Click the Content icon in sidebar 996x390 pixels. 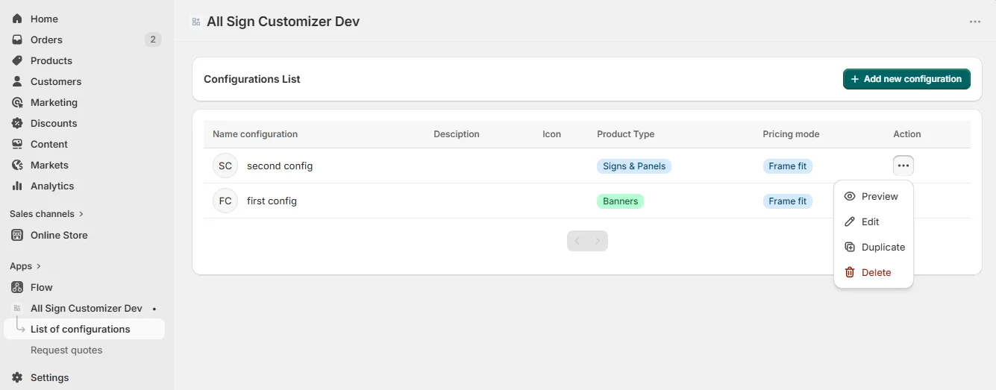(x=17, y=144)
